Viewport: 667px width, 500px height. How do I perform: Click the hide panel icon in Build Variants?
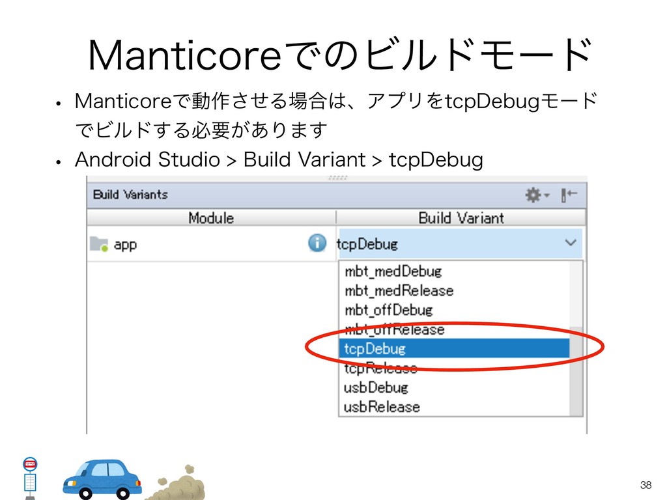[569, 195]
